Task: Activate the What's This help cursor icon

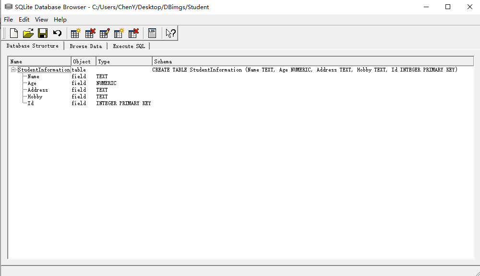Action: pyautogui.click(x=170, y=33)
